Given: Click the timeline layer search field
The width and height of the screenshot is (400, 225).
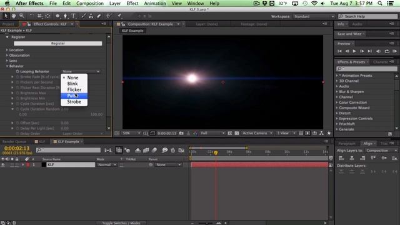Looking at the screenshot, I should (68, 150).
